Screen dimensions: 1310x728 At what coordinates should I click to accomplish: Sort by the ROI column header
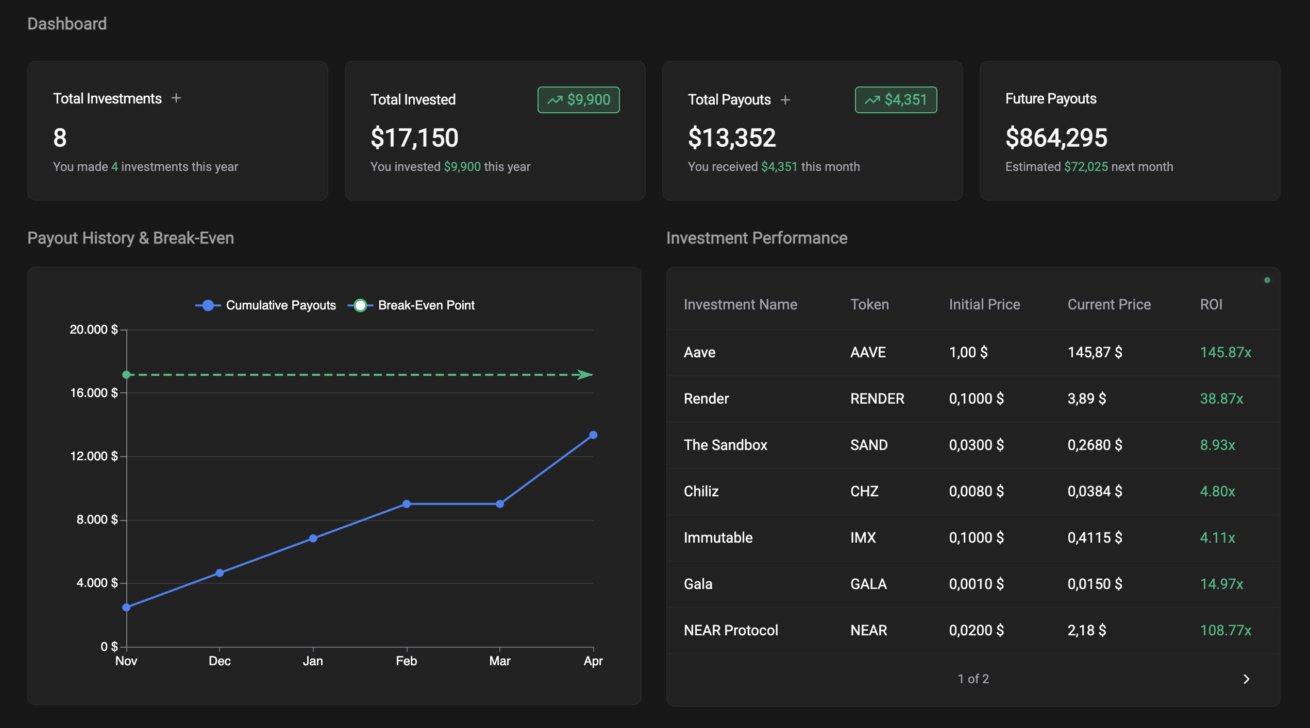(x=1211, y=304)
